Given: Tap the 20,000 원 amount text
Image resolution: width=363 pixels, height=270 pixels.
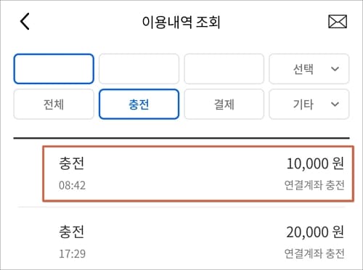Looking at the screenshot, I should click(x=315, y=232).
